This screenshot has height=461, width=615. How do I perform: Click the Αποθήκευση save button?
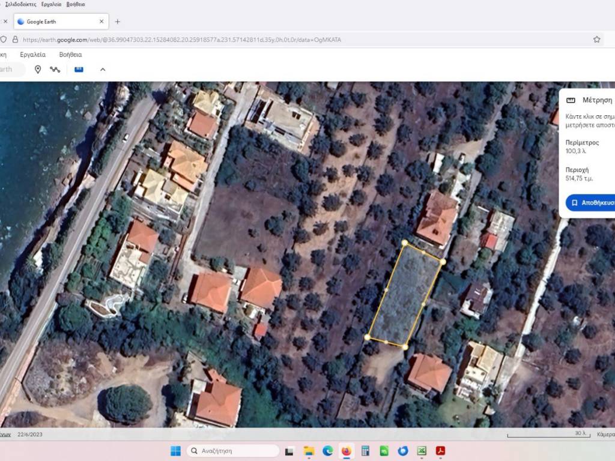pos(592,202)
